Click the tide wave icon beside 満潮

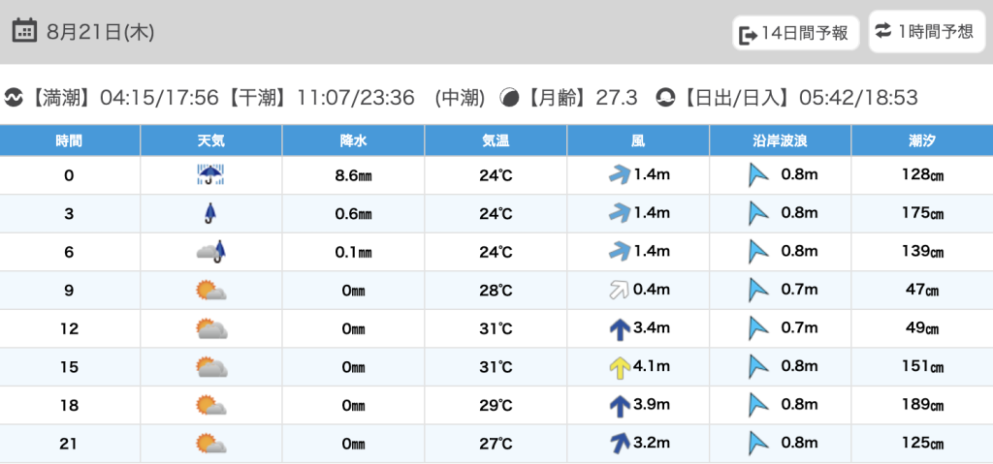pyautogui.click(x=14, y=98)
